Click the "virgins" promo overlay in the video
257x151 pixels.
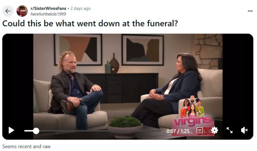point(193,115)
